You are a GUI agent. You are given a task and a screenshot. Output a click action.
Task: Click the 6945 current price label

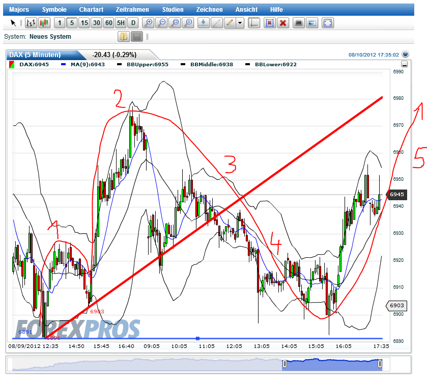tap(397, 195)
